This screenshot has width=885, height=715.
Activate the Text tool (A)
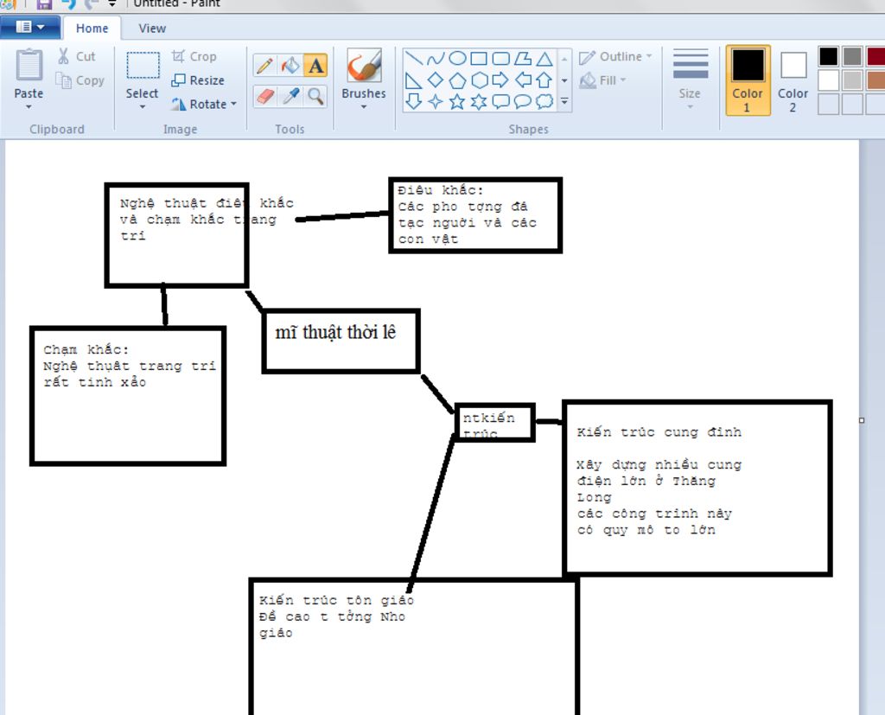315,66
